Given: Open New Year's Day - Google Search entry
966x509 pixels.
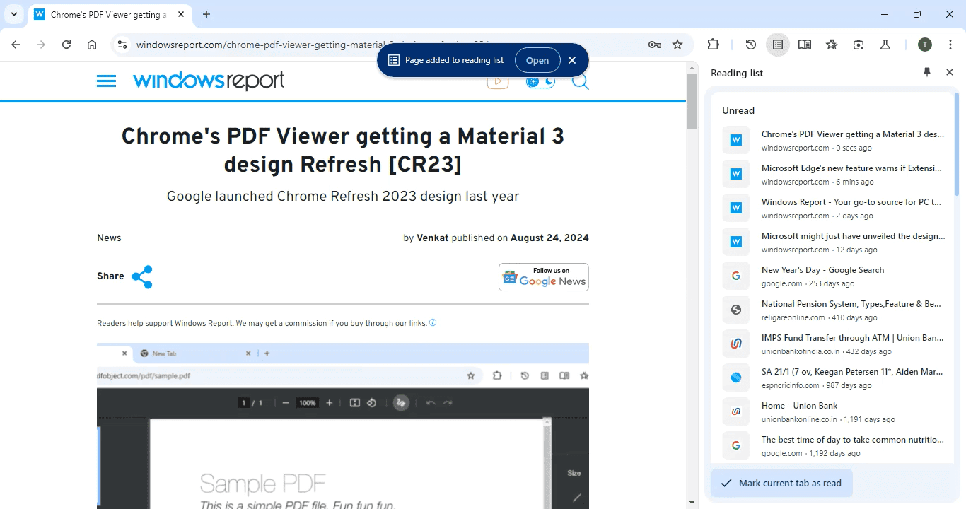Looking at the screenshot, I should tap(832, 276).
